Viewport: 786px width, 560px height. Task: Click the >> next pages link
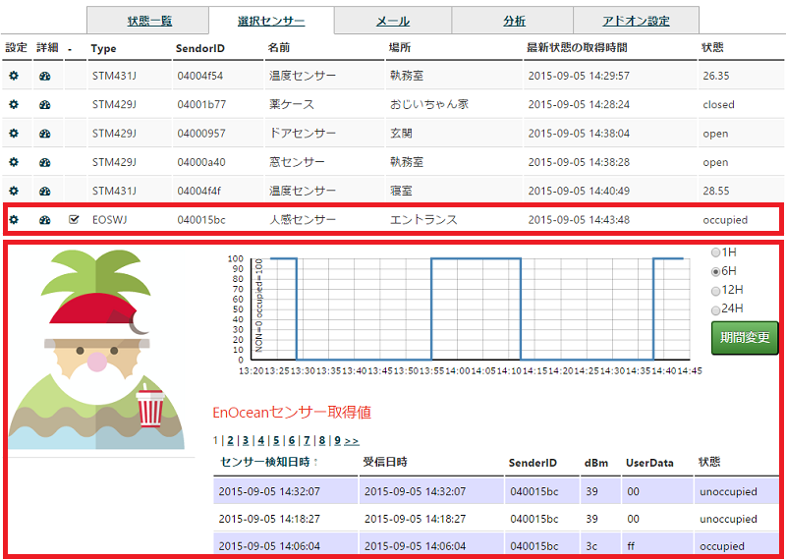coord(352,441)
